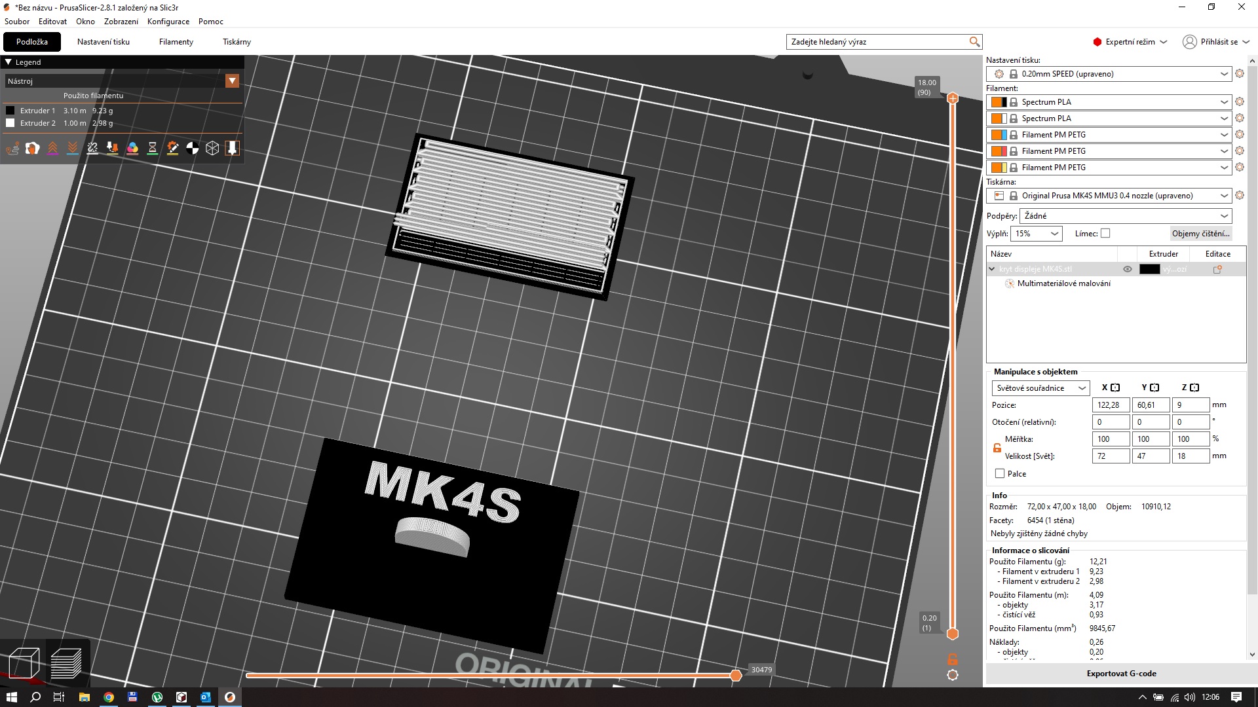The width and height of the screenshot is (1258, 707).
Task: Open printer settings gear next to Original Prusa MK4S
Action: pos(1240,196)
